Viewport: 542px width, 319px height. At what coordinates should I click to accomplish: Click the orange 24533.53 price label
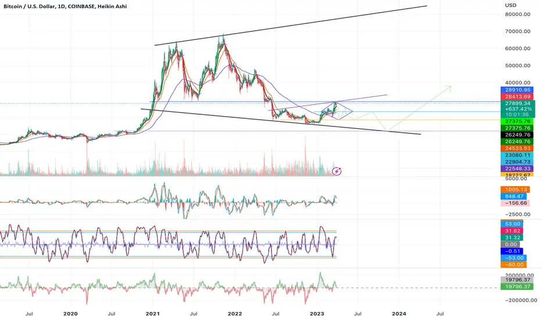[517, 148]
